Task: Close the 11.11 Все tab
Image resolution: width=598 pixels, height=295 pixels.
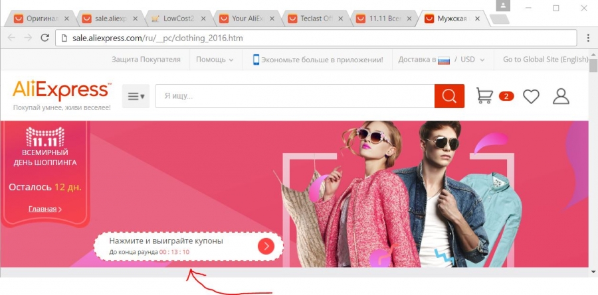Action: click(409, 19)
